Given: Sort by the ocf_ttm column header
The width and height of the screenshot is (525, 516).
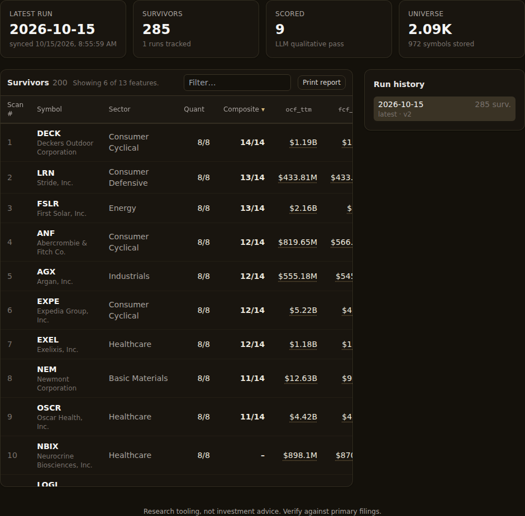Looking at the screenshot, I should pos(298,109).
